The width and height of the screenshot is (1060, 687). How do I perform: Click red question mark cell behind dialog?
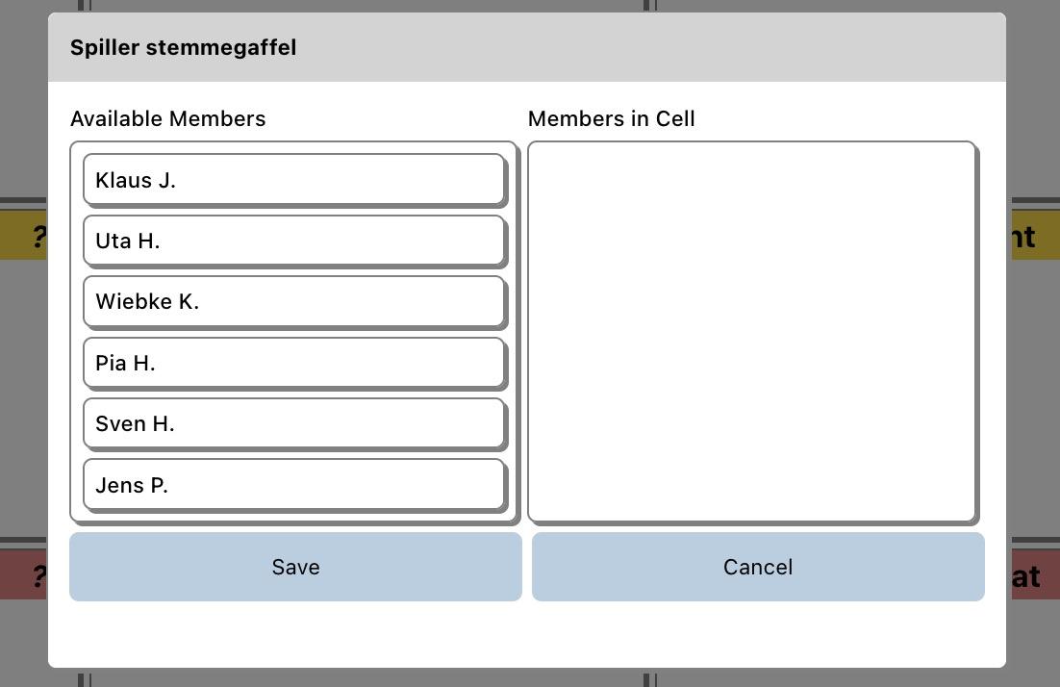[29, 576]
